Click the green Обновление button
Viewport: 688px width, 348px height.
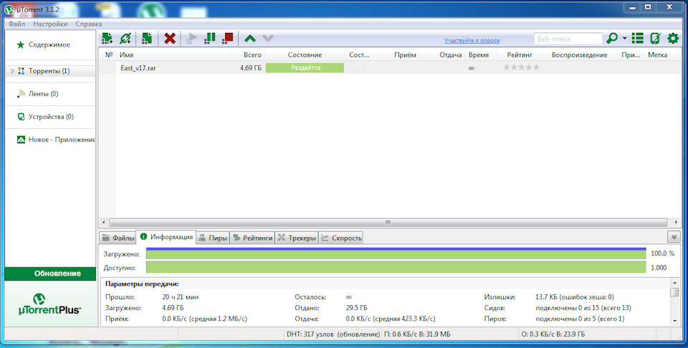pos(50,274)
